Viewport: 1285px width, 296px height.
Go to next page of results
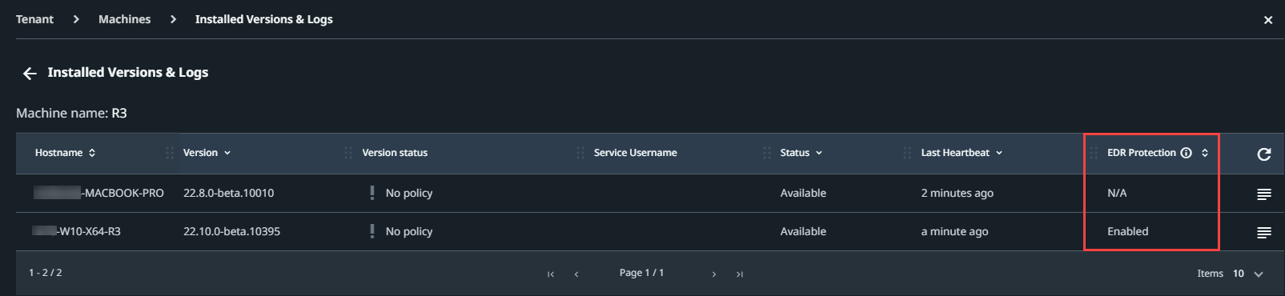714,274
